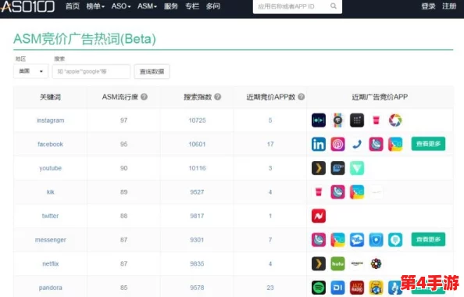This screenshot has width=464, height=297.
Task: Click the blue shield icon in messenger row
Action: [376, 240]
